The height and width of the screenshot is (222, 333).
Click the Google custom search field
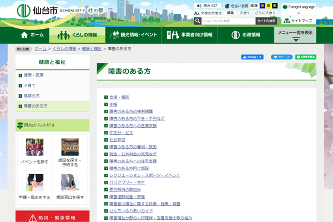pos(225,21)
